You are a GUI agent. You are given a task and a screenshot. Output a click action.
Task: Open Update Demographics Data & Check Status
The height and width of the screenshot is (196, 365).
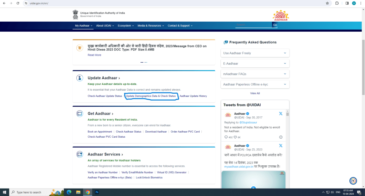tap(151, 96)
